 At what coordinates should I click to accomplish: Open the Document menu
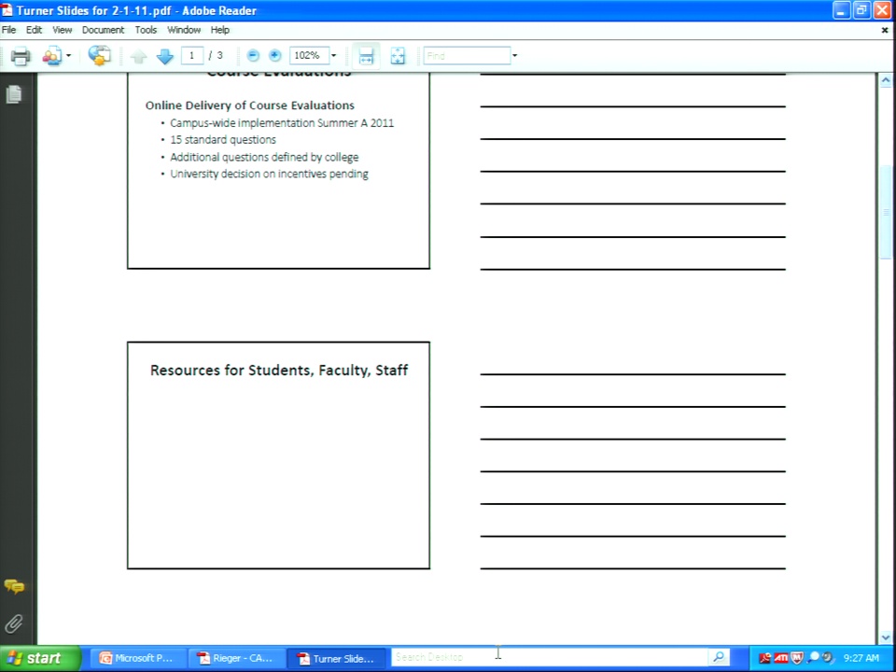[103, 30]
